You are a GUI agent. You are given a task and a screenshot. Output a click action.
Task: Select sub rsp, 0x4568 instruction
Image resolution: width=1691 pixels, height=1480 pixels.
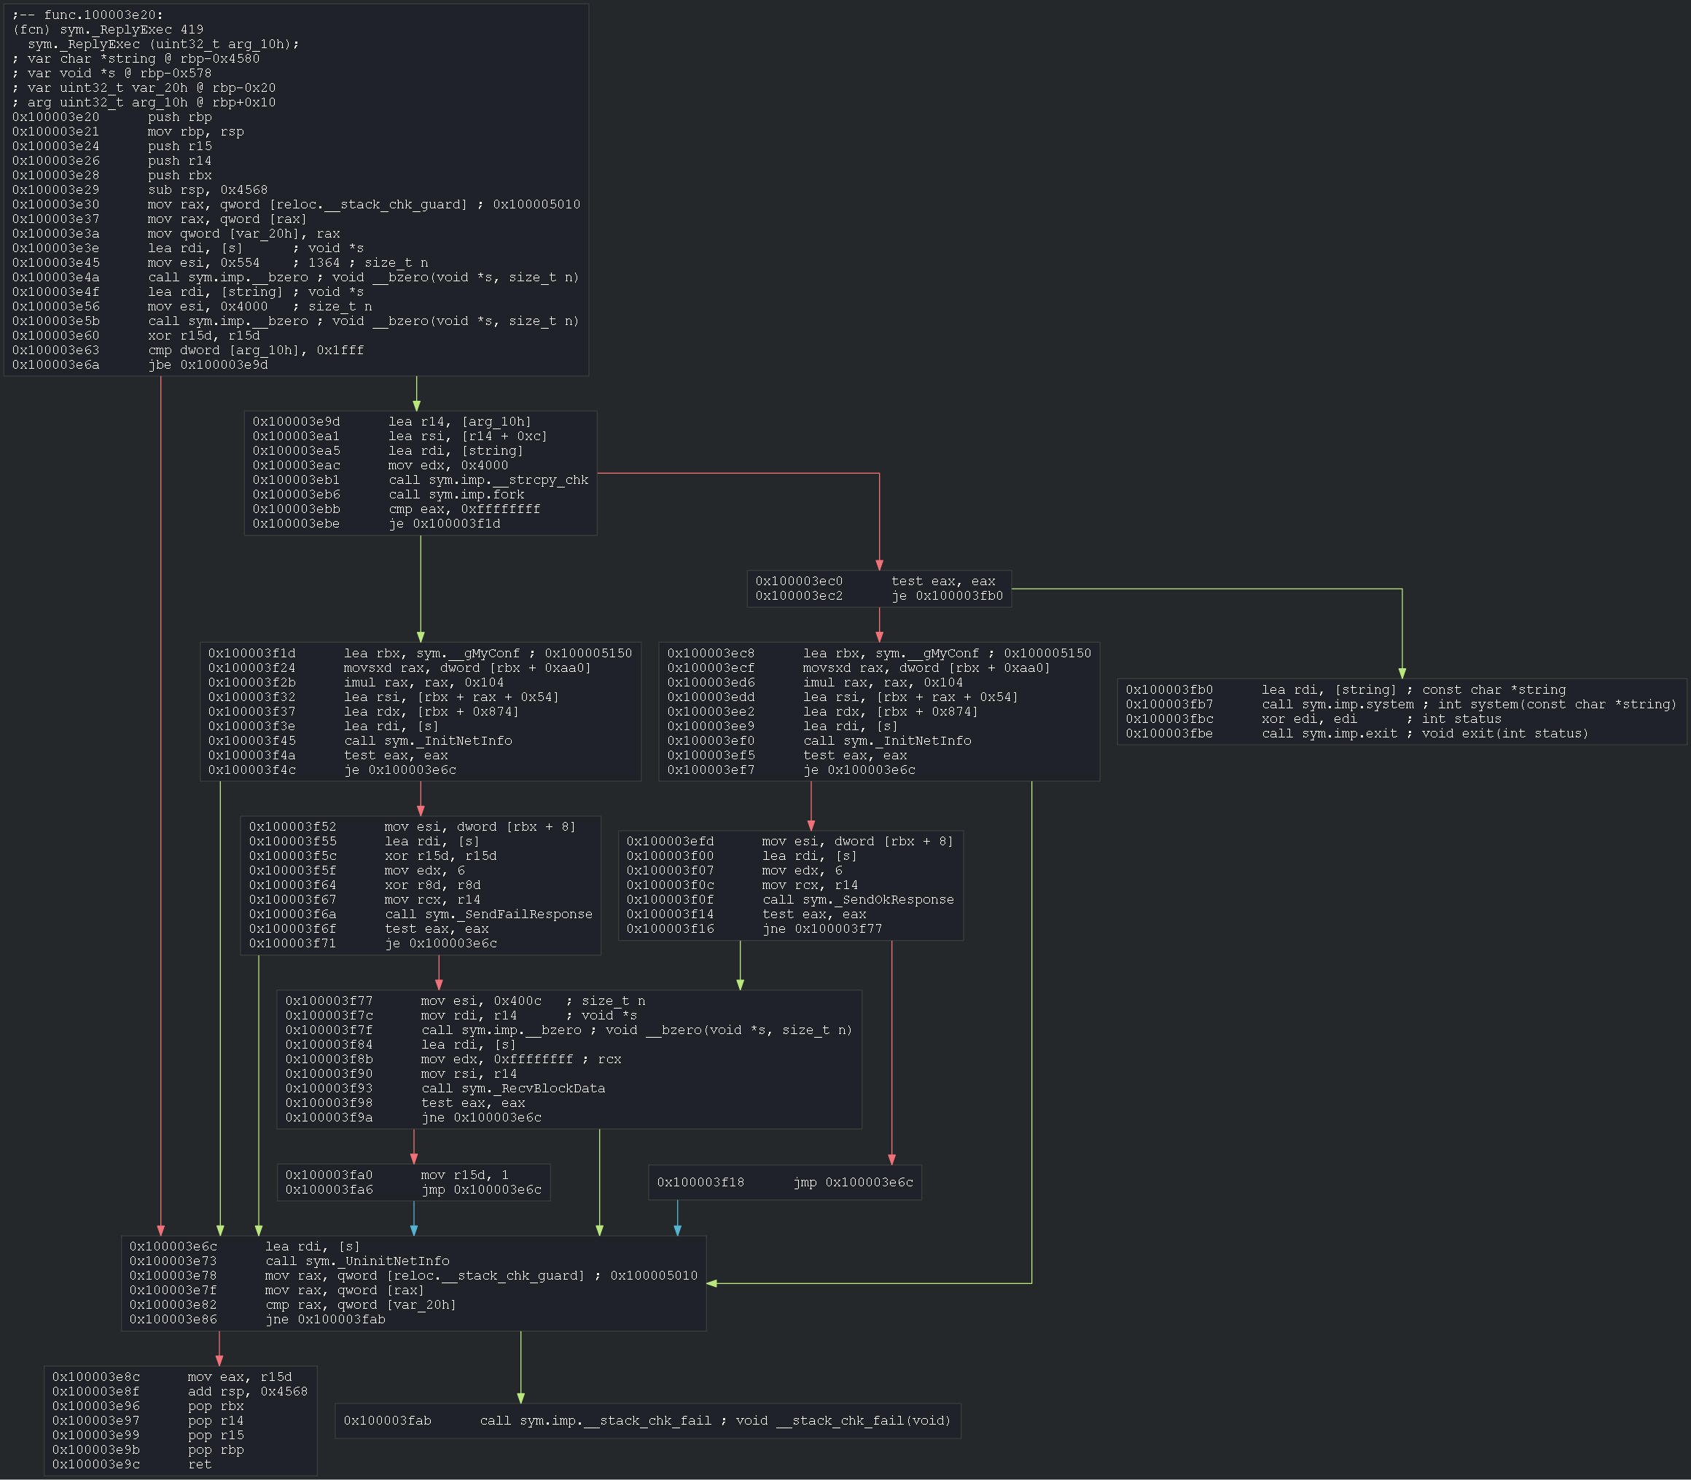click(x=207, y=190)
